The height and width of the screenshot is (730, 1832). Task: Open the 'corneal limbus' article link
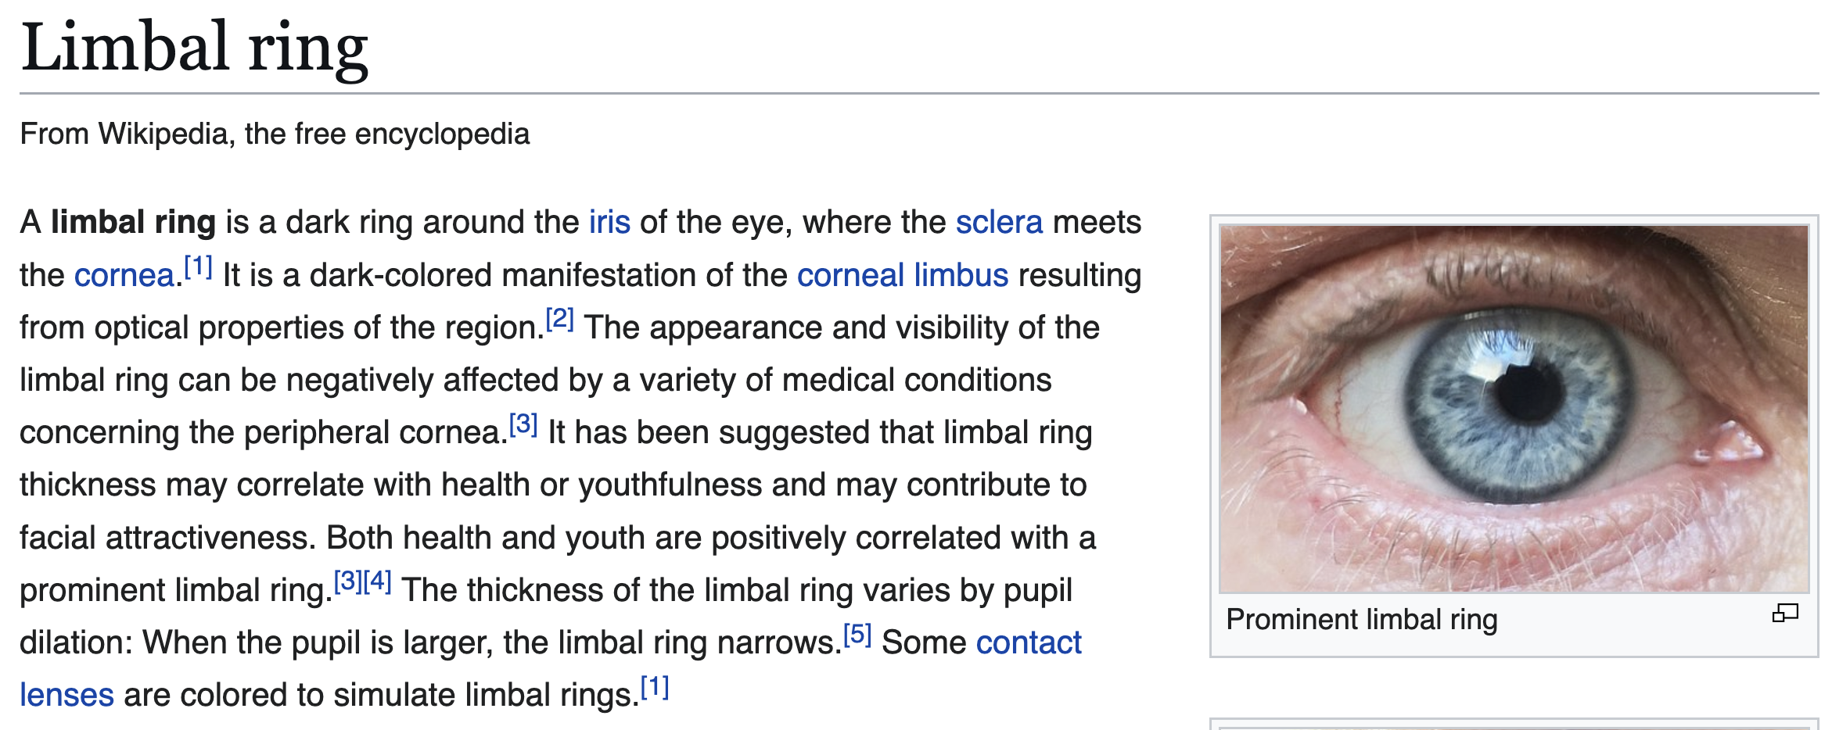pos(903,275)
